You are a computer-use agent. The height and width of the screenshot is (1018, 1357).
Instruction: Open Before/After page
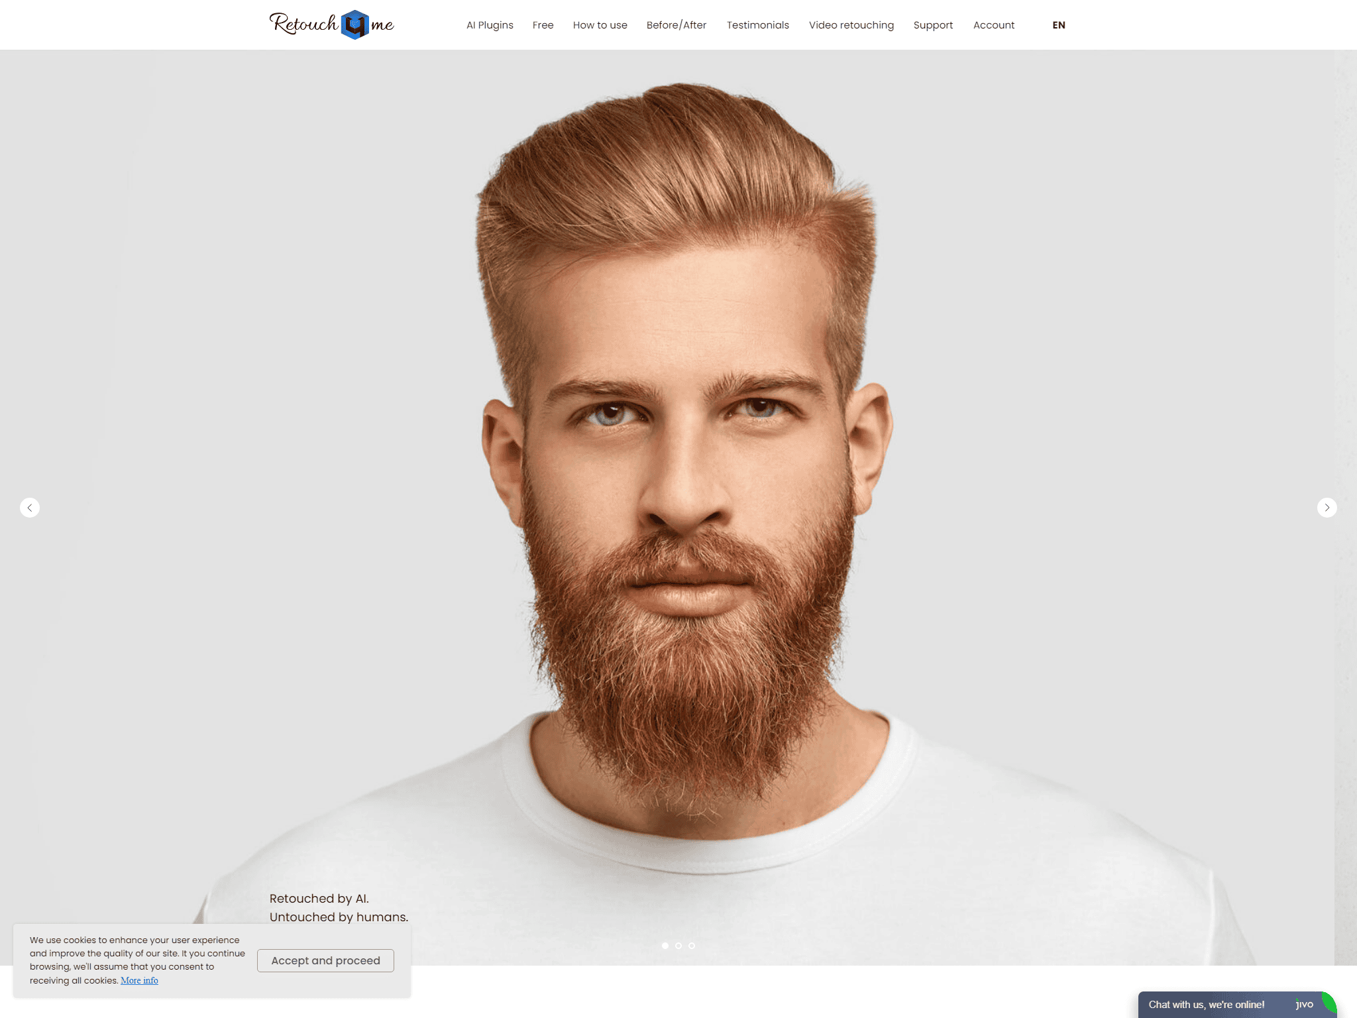(x=677, y=25)
